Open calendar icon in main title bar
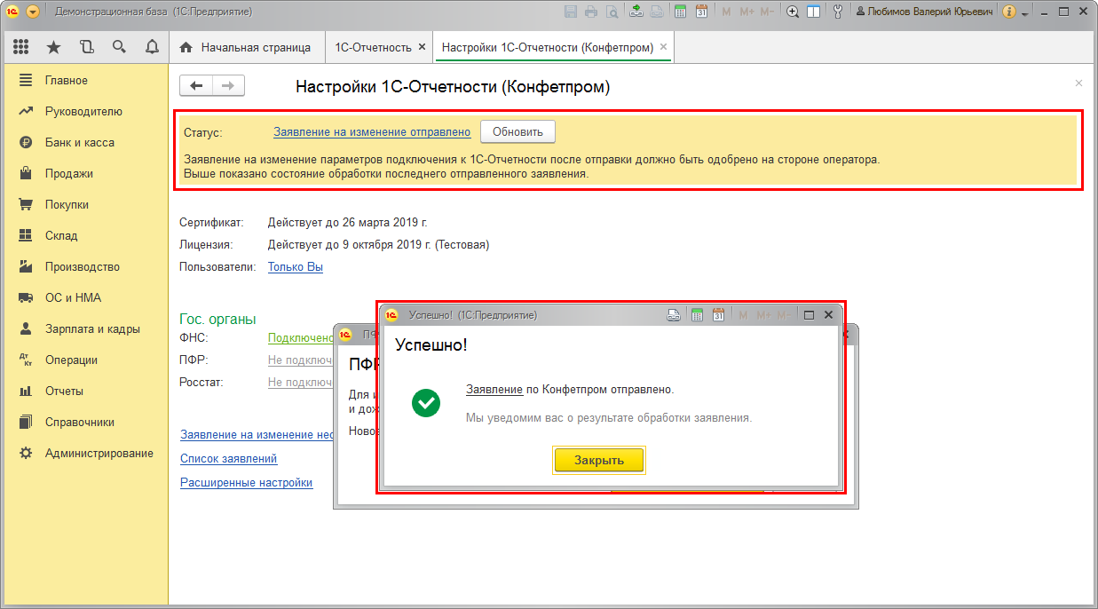This screenshot has height=609, width=1098. (x=701, y=12)
